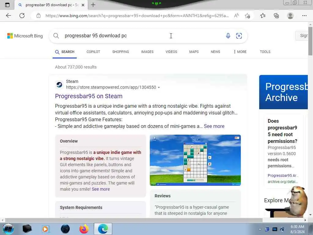Viewport: 313px width, 235px height.
Task: Click the About 737,000 results text
Action: click(76, 67)
